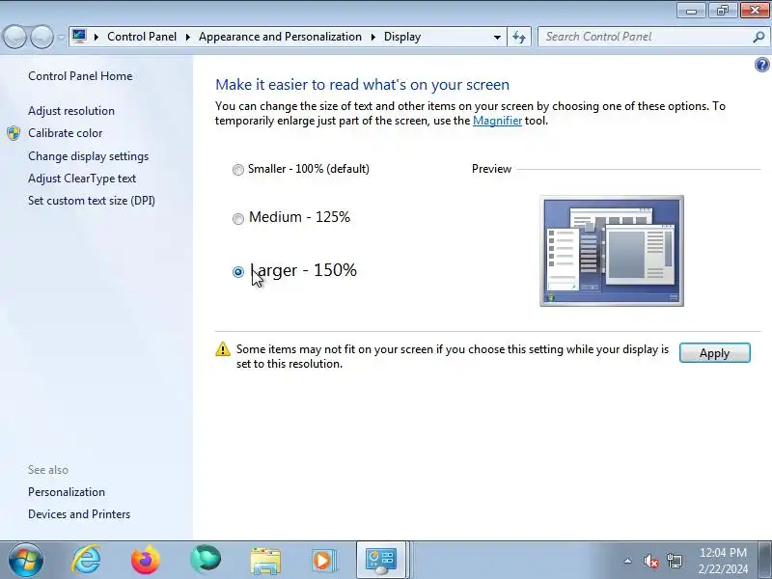
Task: Open the green swirl app on taskbar
Action: click(x=206, y=560)
